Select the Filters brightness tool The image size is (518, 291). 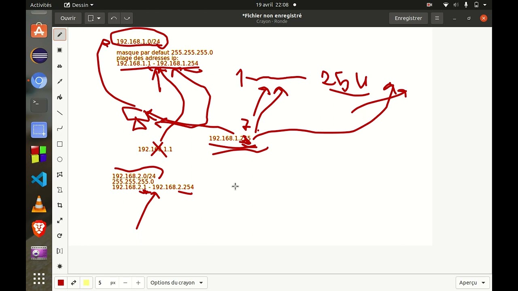[59, 266]
